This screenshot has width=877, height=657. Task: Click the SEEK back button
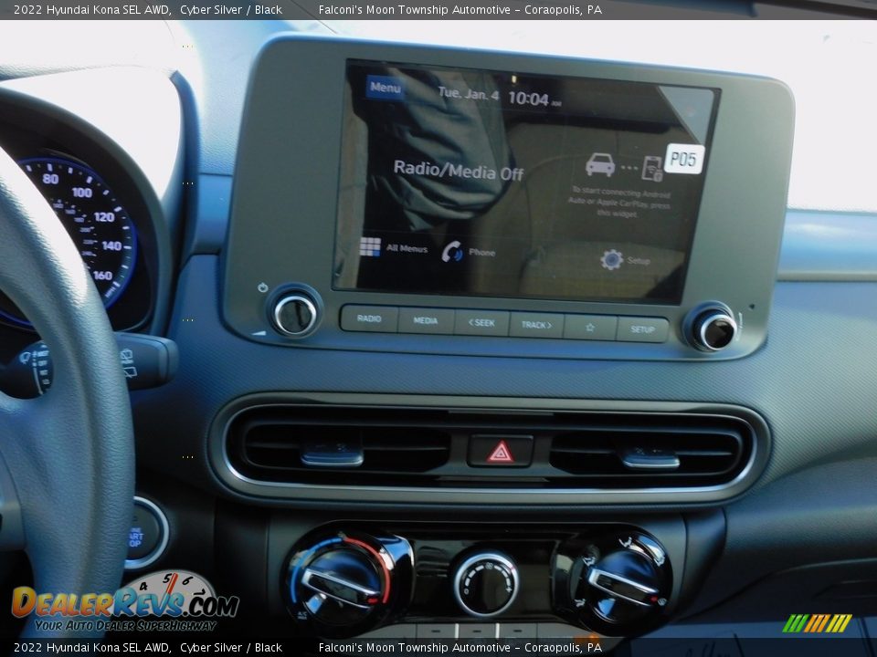[x=481, y=323]
